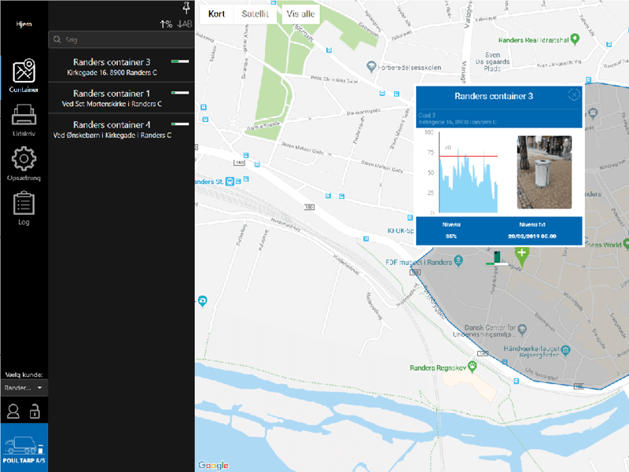
Task: Switch to Satellit map view
Action: 254,13
